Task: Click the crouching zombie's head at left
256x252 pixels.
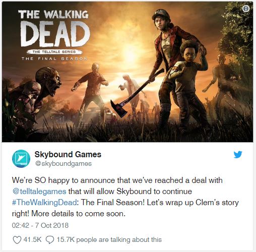Action: (49, 82)
